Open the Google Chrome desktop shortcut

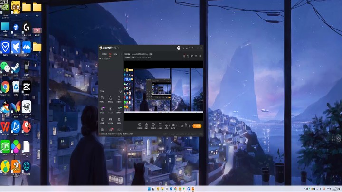5,87
